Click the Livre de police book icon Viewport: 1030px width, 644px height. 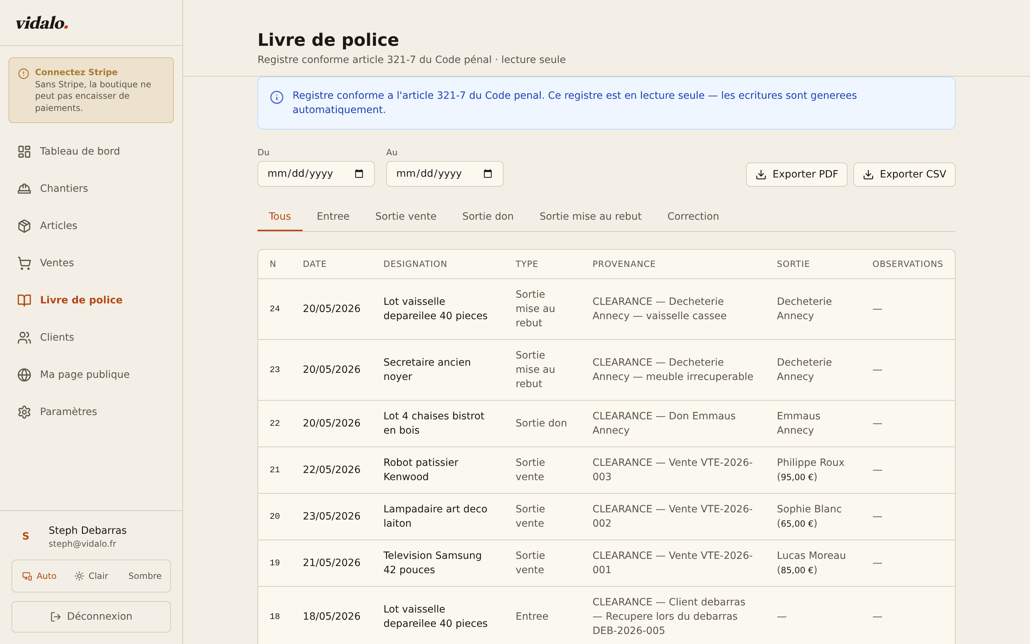click(24, 300)
